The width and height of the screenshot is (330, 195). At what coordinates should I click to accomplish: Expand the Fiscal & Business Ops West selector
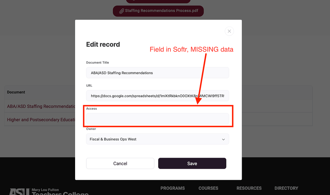157,139
